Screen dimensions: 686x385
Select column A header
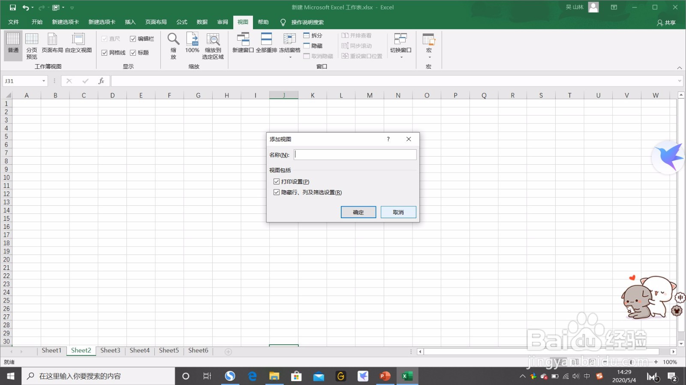(x=27, y=95)
